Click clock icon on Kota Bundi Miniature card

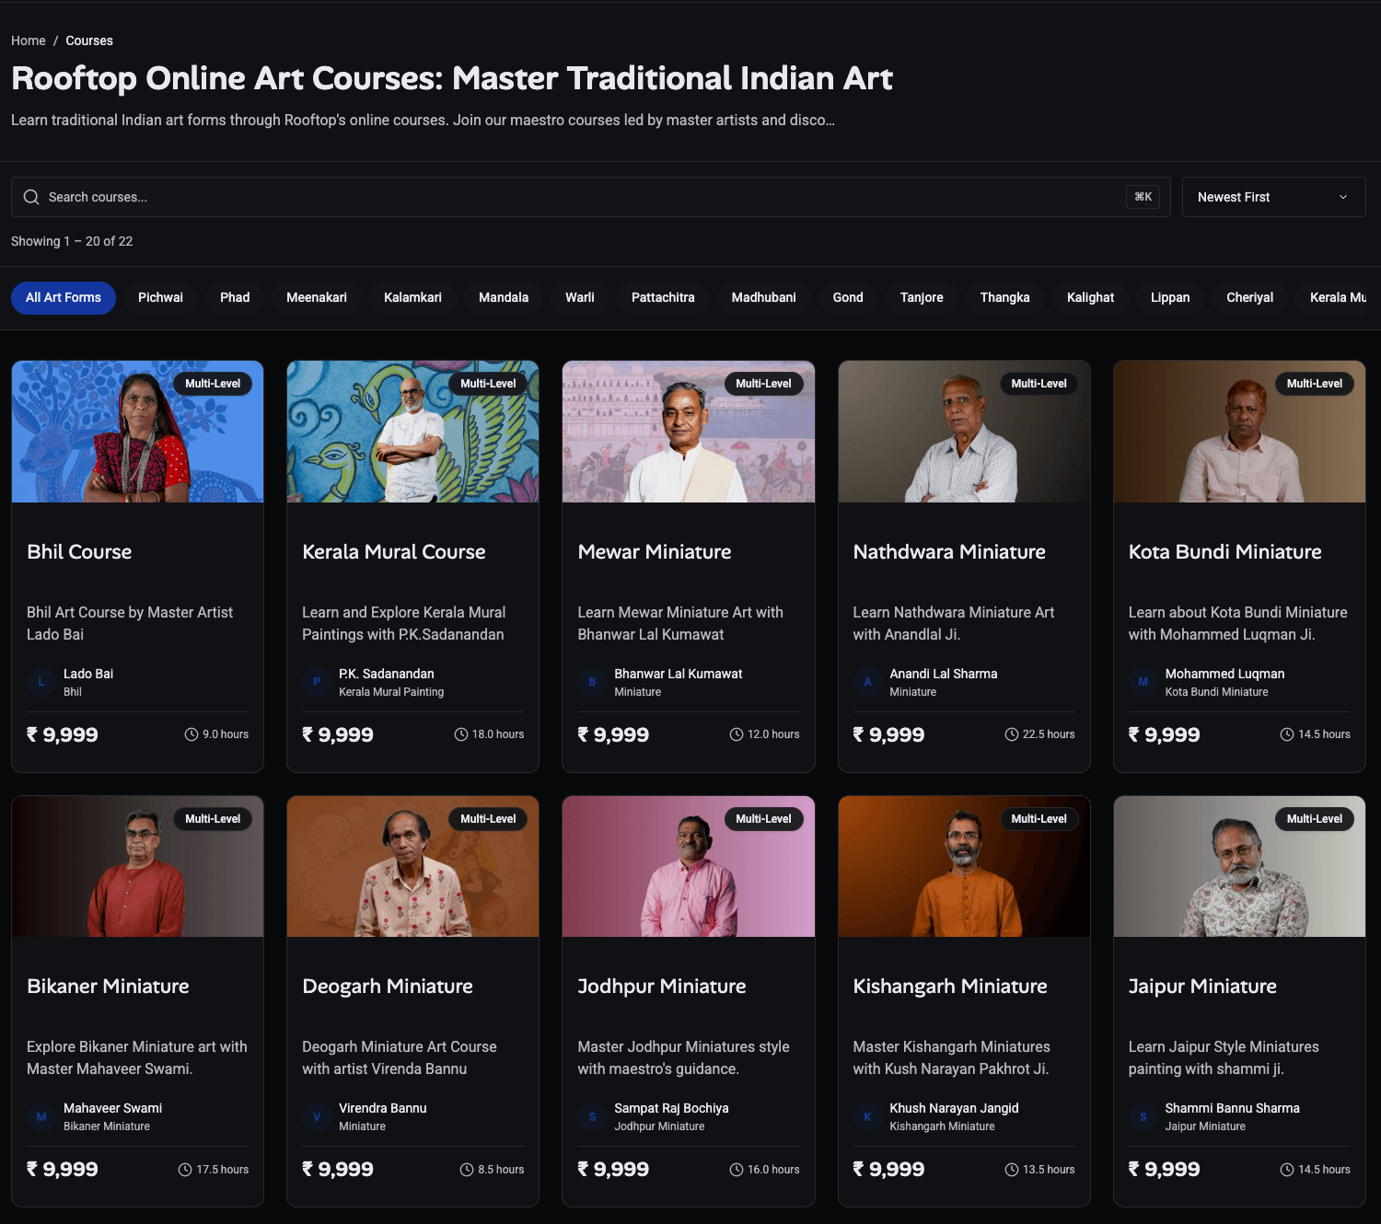click(x=1287, y=734)
